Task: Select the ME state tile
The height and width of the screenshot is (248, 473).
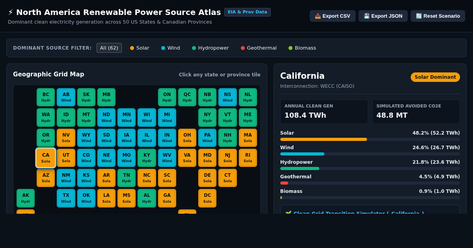Action: 248,117
